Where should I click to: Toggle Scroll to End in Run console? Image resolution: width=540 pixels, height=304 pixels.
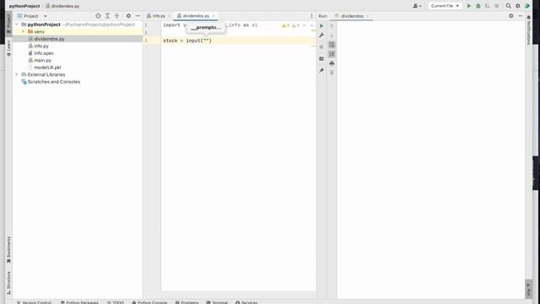(332, 54)
